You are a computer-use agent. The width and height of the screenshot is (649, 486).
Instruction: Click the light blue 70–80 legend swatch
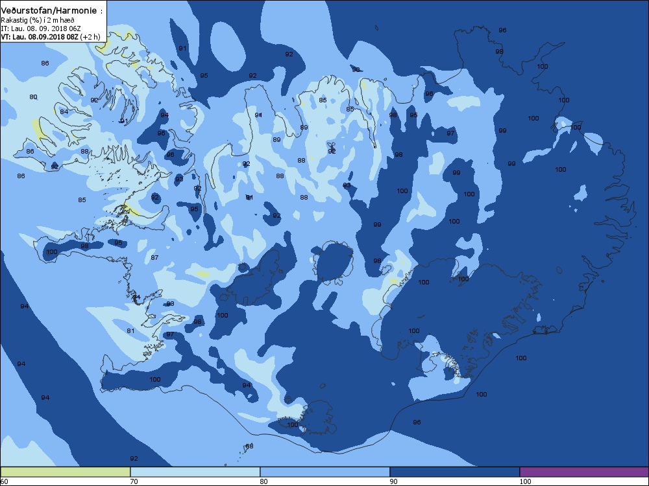(195, 472)
